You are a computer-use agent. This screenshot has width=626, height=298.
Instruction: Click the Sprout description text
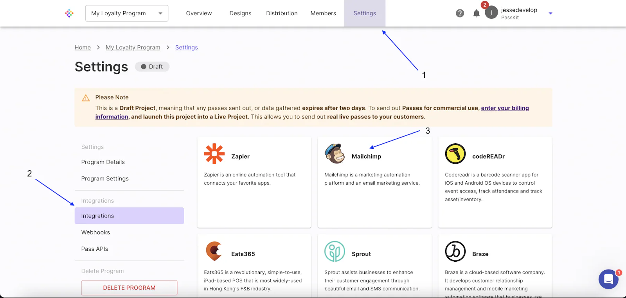[372, 280]
